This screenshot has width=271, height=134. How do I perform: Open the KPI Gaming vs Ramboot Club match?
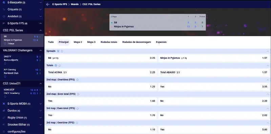point(22,73)
